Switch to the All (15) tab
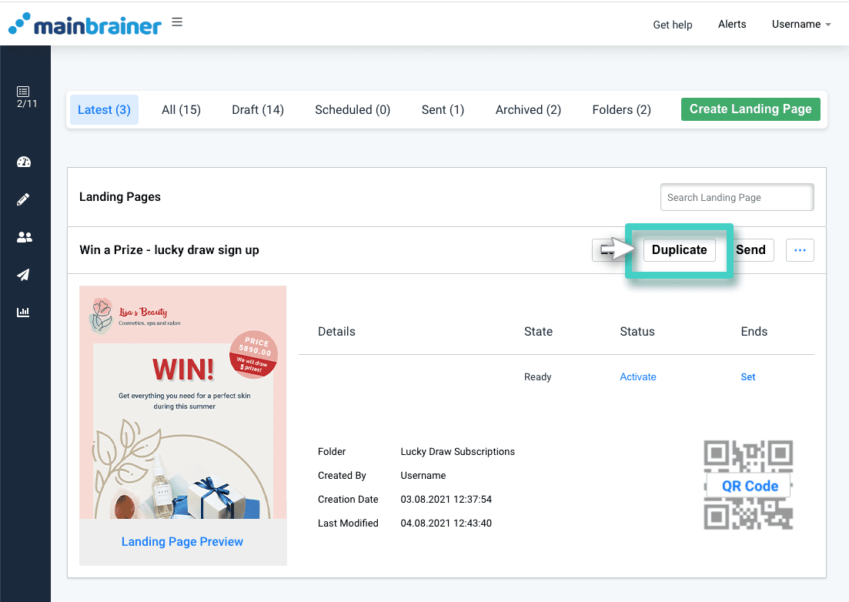Viewport: 849px width, 602px height. pyautogui.click(x=181, y=110)
